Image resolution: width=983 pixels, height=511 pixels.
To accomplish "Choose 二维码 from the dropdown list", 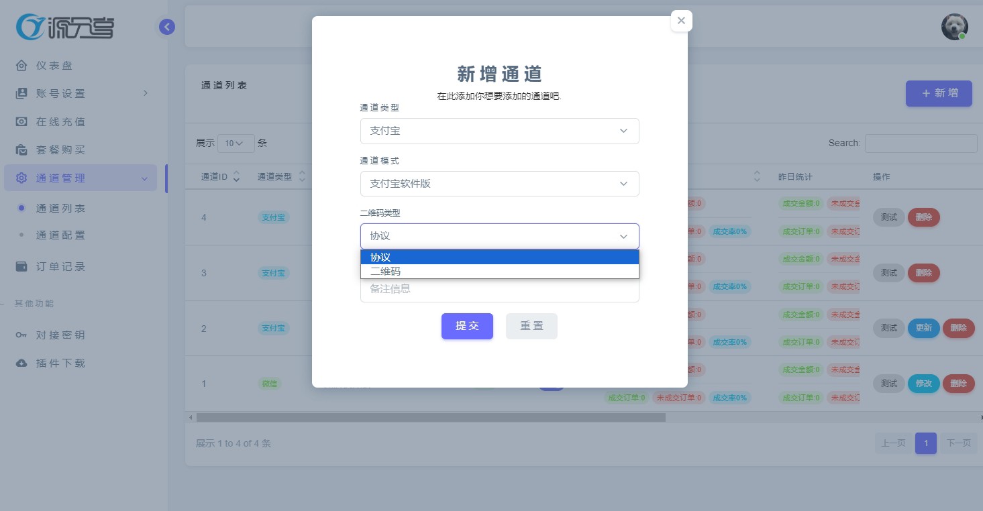I will click(x=499, y=272).
